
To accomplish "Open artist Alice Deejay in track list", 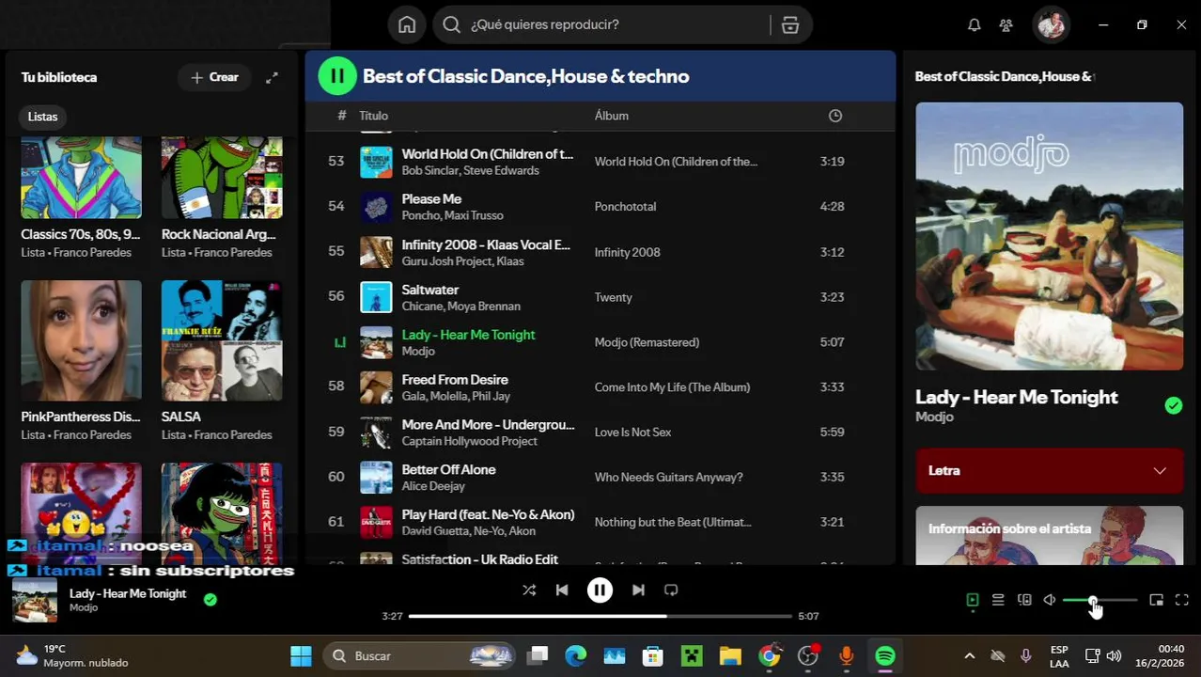I will (x=433, y=486).
